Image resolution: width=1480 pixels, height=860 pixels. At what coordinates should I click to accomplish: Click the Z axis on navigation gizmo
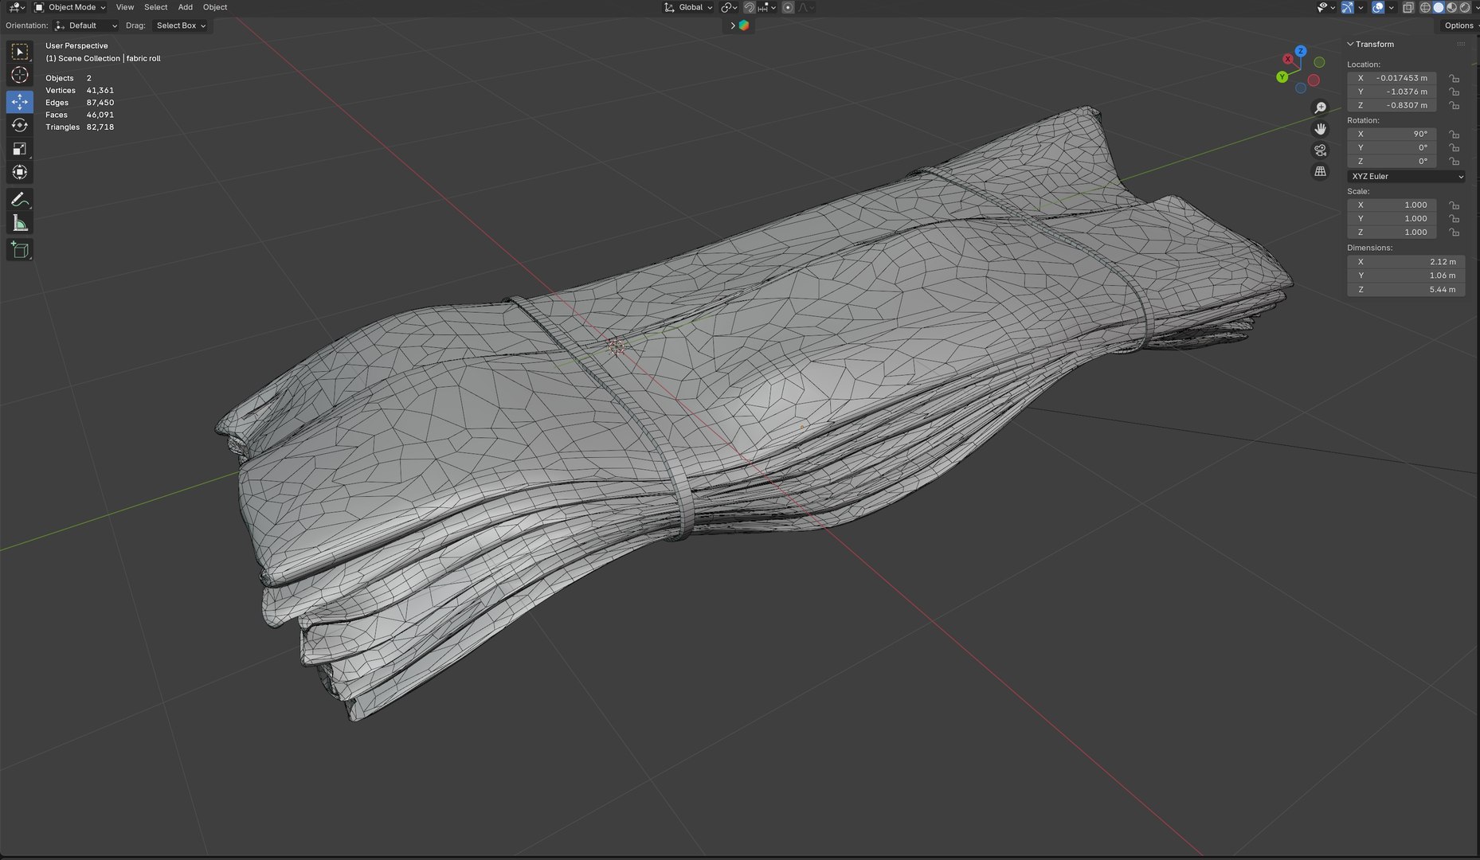(1301, 51)
